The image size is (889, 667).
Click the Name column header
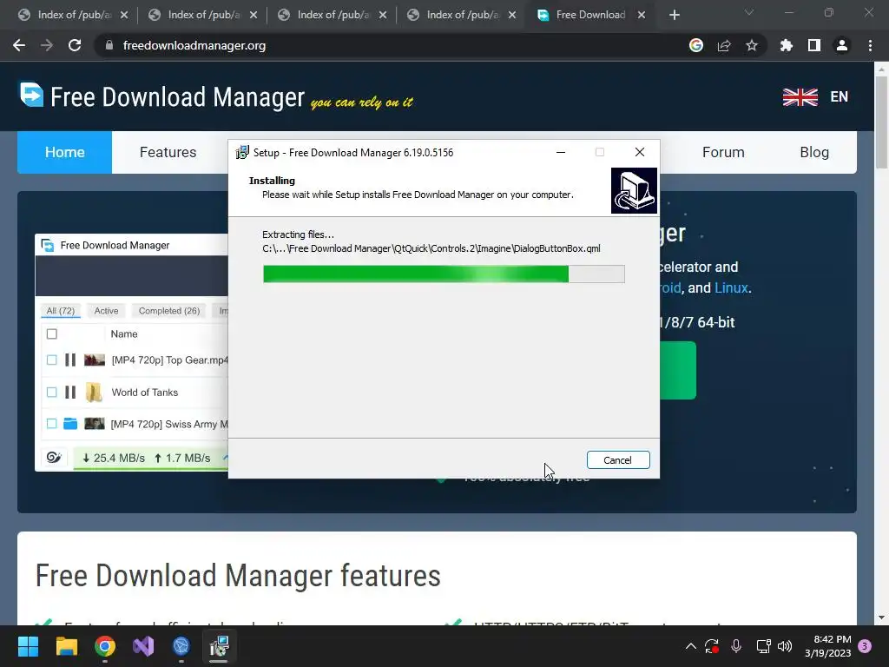click(x=124, y=334)
